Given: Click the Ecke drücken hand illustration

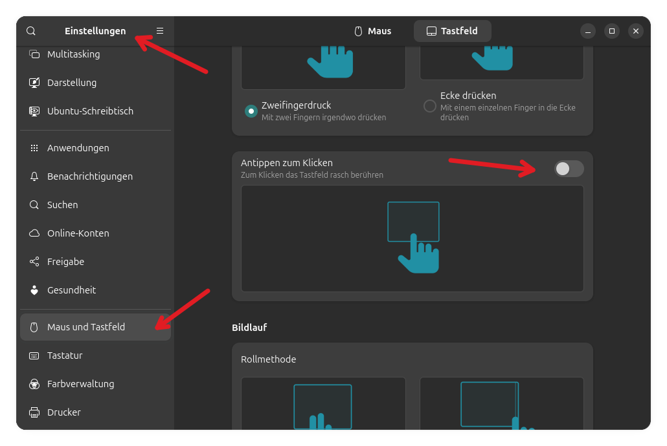Looking at the screenshot, I should [x=501, y=63].
